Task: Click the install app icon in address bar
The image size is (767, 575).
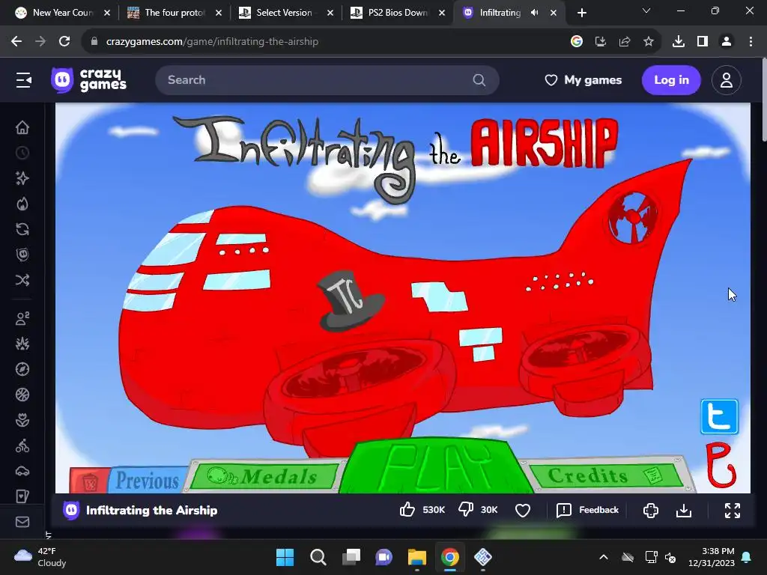Action: point(601,42)
